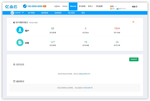Select 消息管理 in the navigation bar
The height and width of the screenshot is (101, 150).
click(x=58, y=13)
